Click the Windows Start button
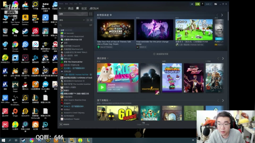Image resolution: width=255 pixels, height=143 pixels. pyautogui.click(x=3, y=140)
